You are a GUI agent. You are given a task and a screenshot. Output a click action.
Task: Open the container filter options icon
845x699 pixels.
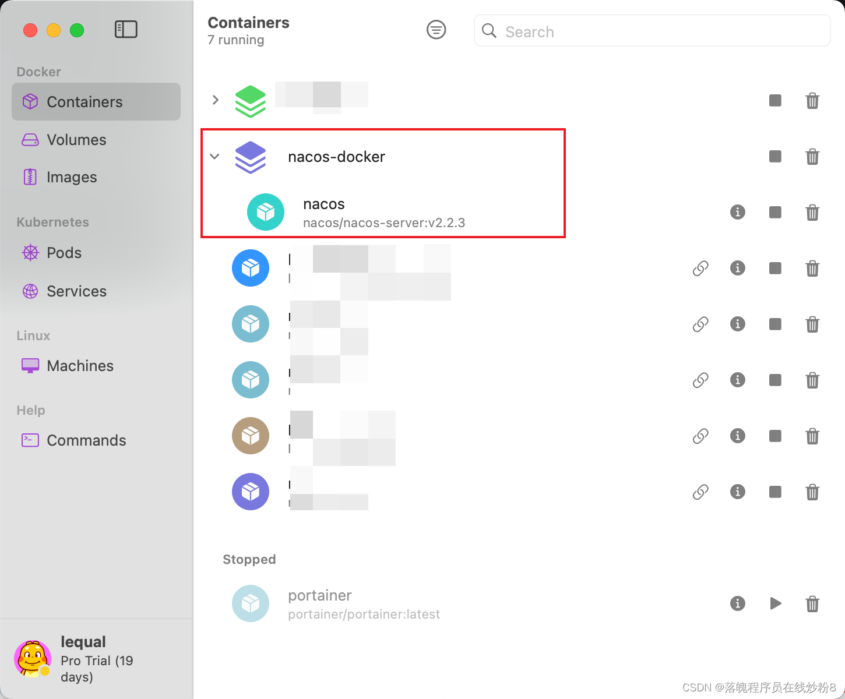tap(436, 30)
